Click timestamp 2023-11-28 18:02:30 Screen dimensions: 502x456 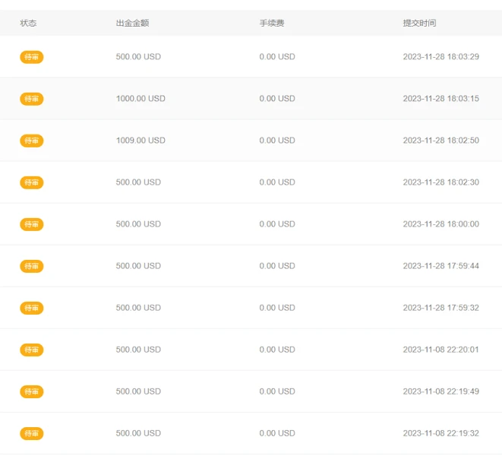pos(440,182)
